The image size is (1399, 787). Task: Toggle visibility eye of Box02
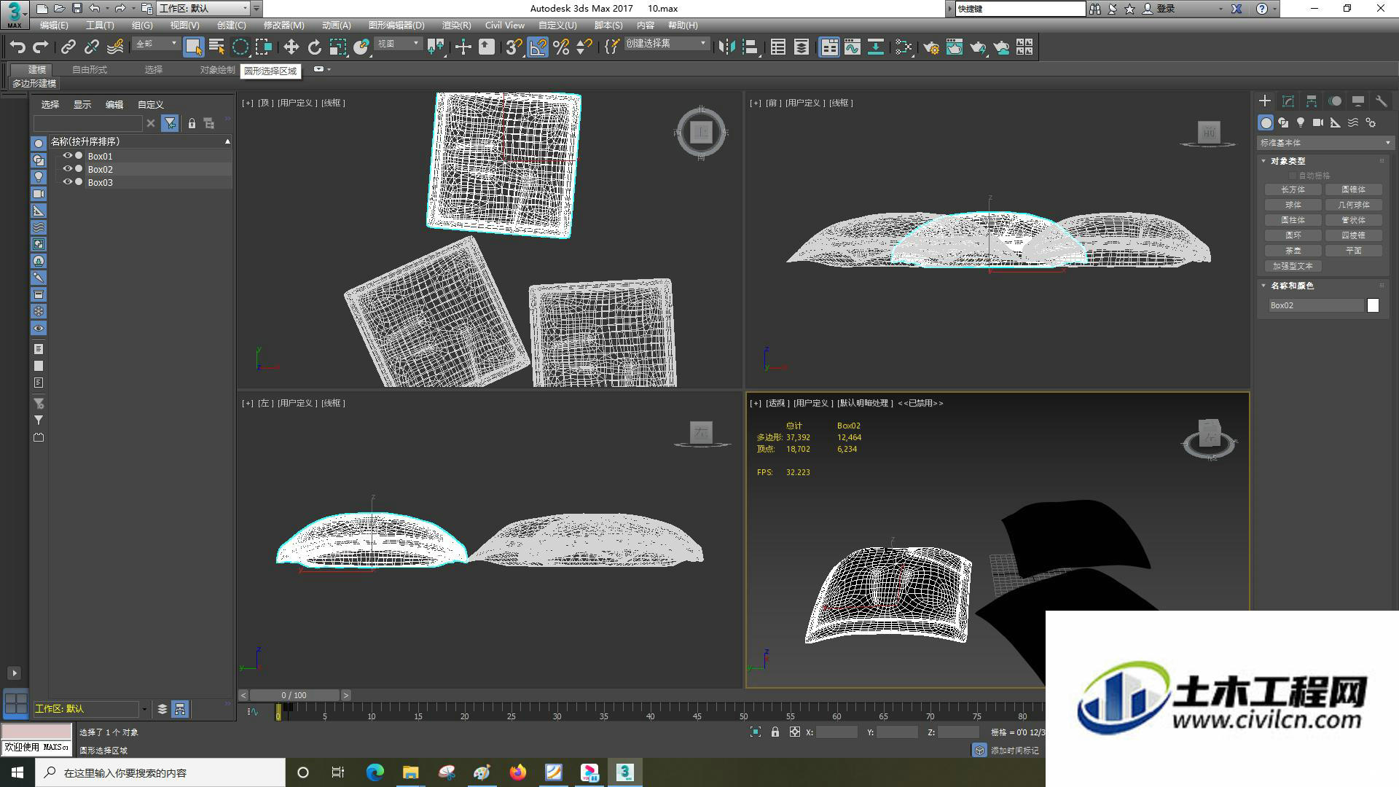pyautogui.click(x=68, y=169)
